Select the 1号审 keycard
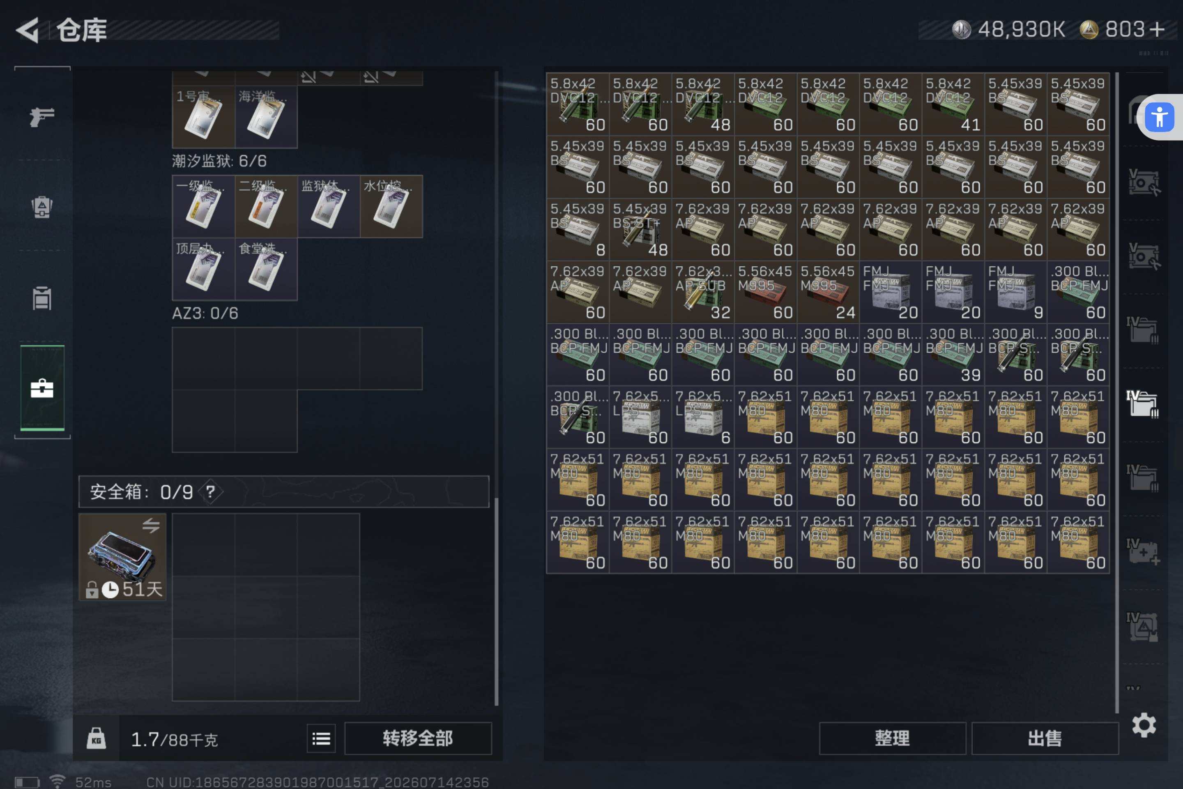The image size is (1183, 789). [204, 117]
